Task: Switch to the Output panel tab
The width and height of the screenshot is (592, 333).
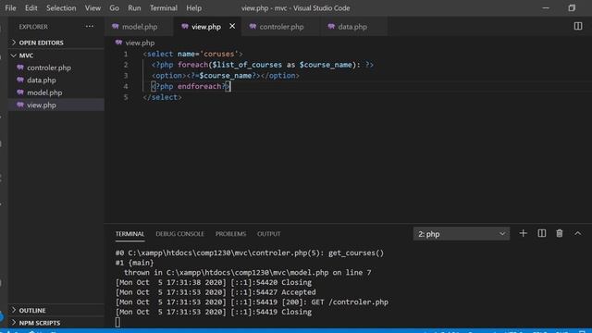Action: (x=269, y=234)
